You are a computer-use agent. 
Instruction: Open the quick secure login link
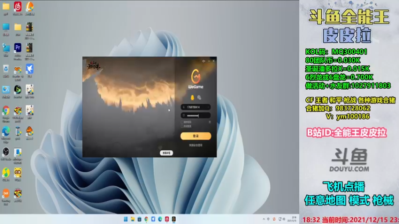click(x=196, y=145)
